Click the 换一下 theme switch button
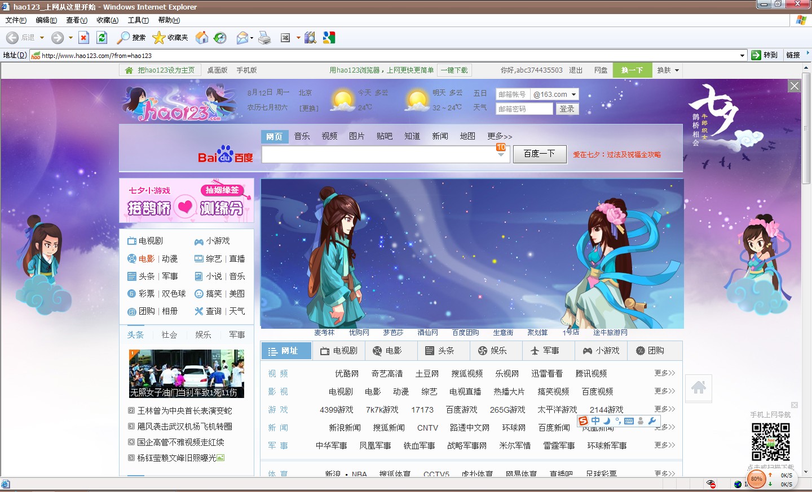 (632, 70)
